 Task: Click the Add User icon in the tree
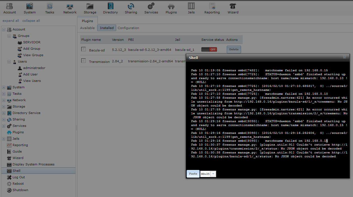click(20, 74)
